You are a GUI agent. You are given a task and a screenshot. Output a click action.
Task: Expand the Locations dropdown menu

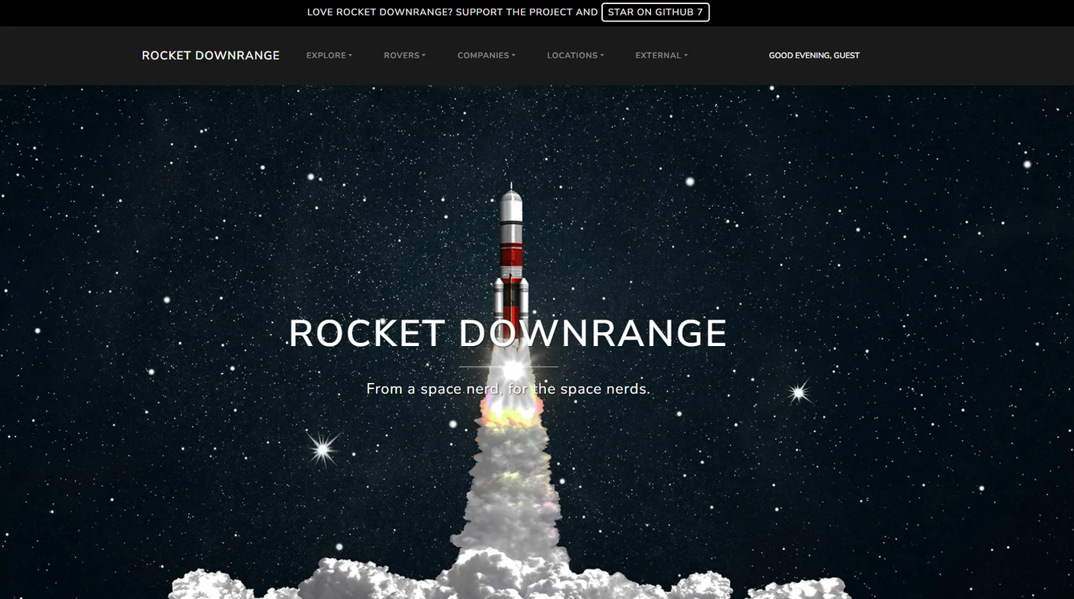pos(575,56)
